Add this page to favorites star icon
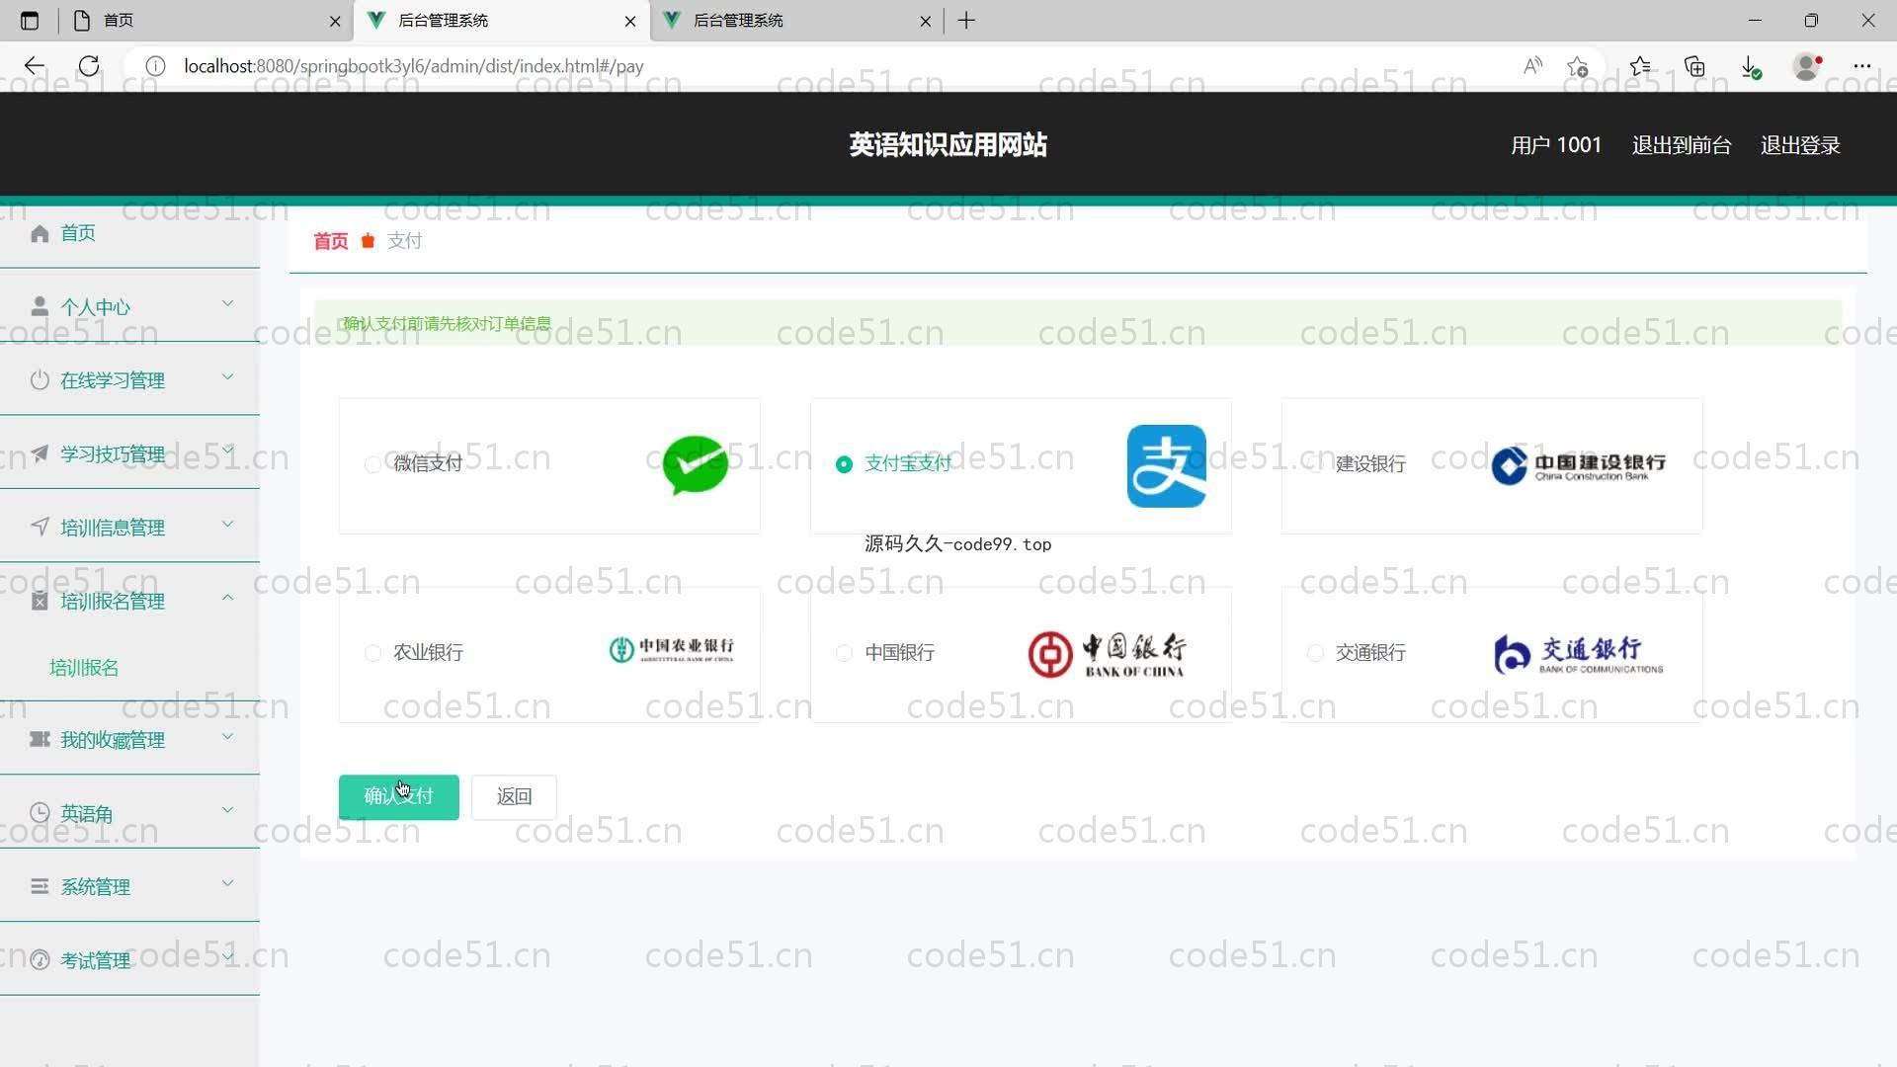Image resolution: width=1897 pixels, height=1067 pixels. coord(1578,66)
